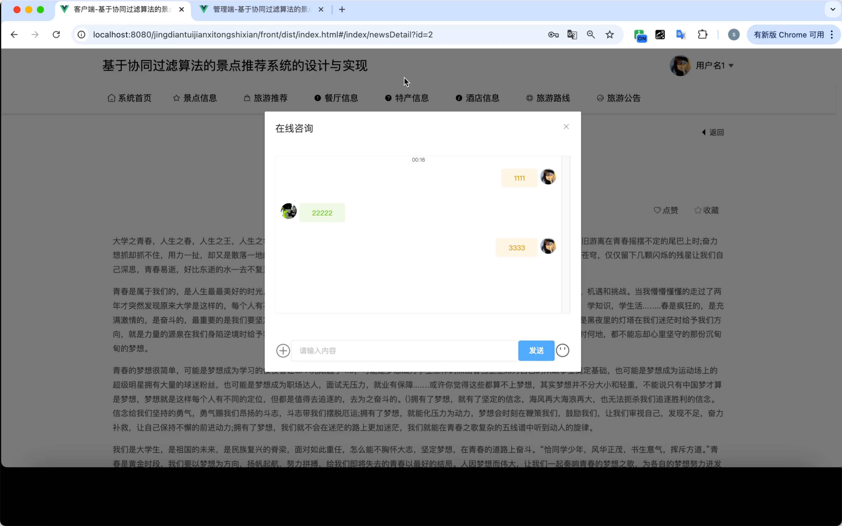842x526 pixels.
Task: Open the 餐厅信息 menu item
Action: tap(336, 98)
